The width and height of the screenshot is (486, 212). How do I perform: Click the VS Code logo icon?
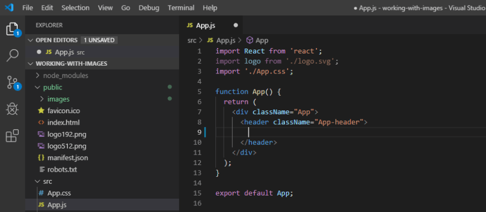tap(9, 7)
